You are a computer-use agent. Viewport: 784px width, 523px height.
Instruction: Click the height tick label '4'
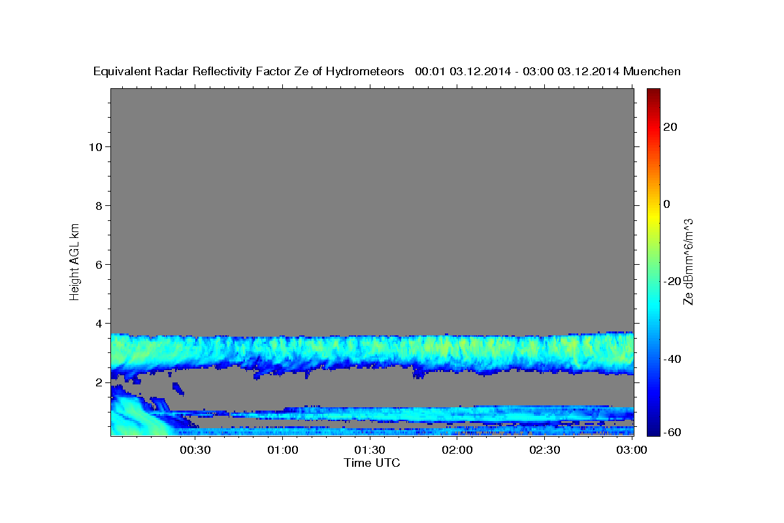99,323
